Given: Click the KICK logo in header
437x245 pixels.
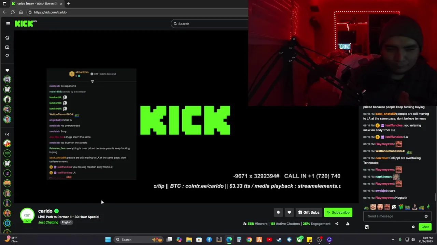Looking at the screenshot, I should point(26,23).
